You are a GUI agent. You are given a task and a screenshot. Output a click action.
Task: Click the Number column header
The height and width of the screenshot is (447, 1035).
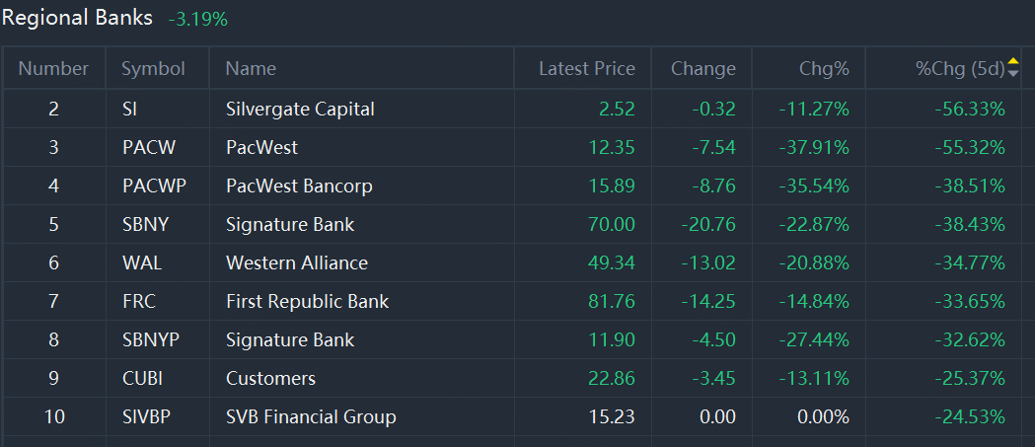(x=53, y=68)
